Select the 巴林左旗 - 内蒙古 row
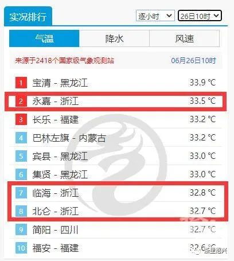The width and height of the screenshot is (234, 261). [116, 138]
